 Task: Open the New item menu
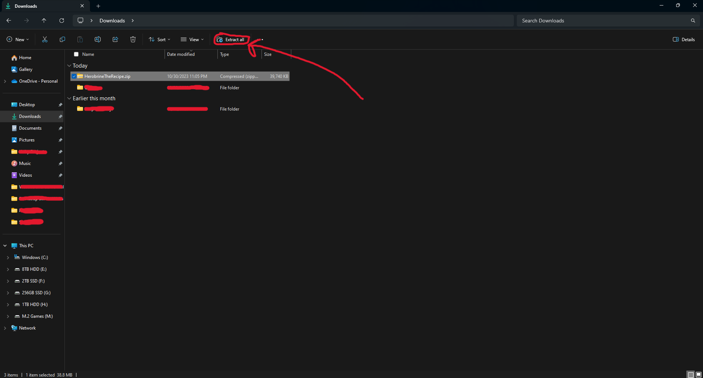pos(18,39)
